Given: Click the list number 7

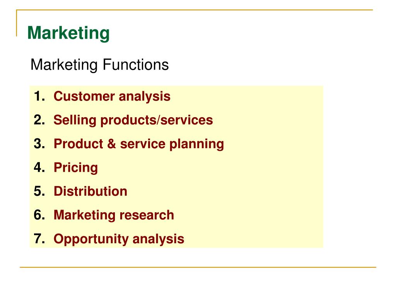Looking at the screenshot, I should [x=39, y=239].
